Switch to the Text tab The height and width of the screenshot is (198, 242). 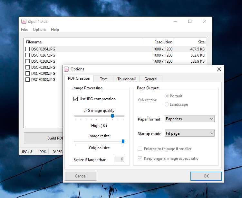(x=103, y=79)
